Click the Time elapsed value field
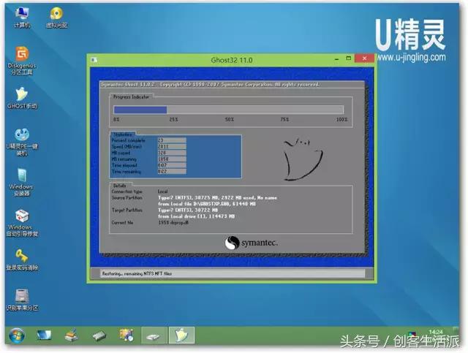468x353 pixels. 172,165
